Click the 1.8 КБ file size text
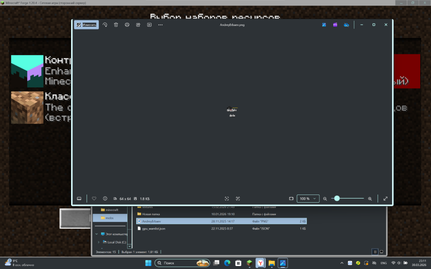This screenshot has width=431, height=269. click(144, 199)
